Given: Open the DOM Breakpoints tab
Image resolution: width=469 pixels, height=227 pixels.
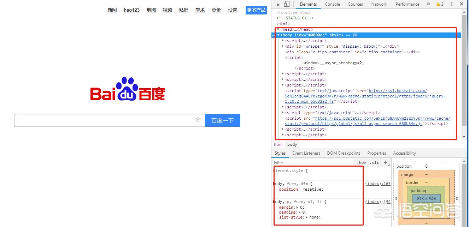Looking at the screenshot, I should pos(344,153).
